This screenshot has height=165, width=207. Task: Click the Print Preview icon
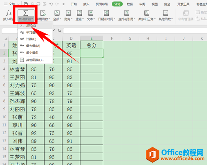pyautogui.click(x=45, y=4)
